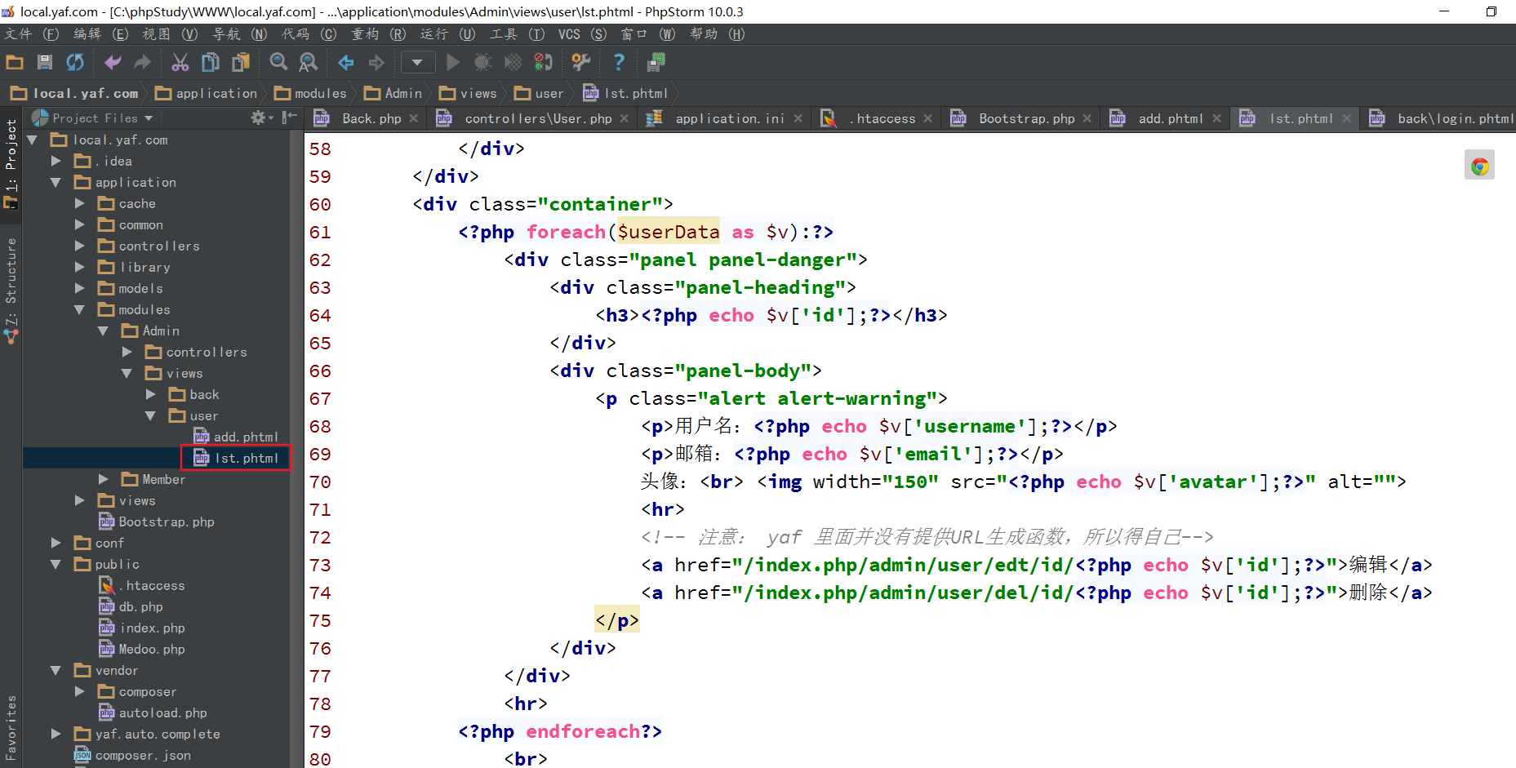This screenshot has height=768, width=1516.
Task: Click the Help question mark icon
Action: click(619, 62)
